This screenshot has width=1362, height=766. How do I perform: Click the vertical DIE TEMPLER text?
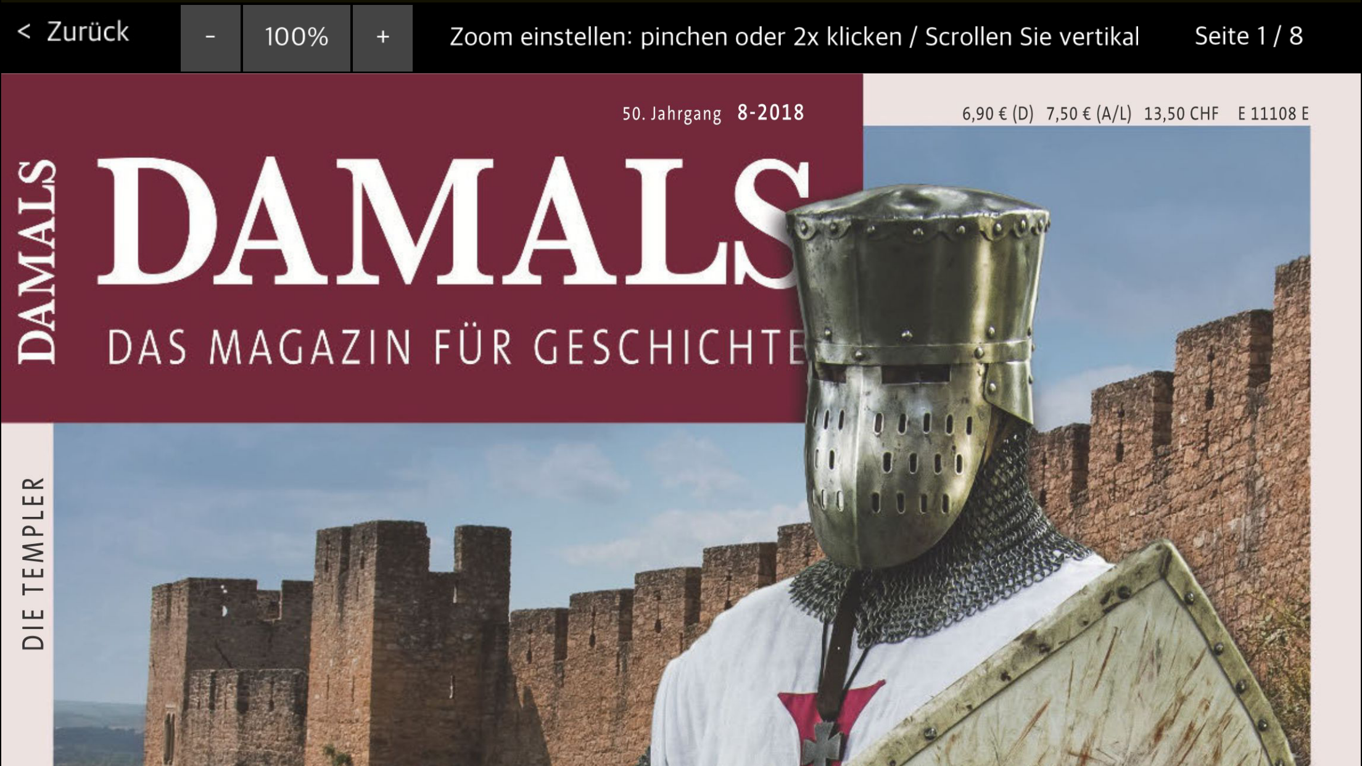33,563
